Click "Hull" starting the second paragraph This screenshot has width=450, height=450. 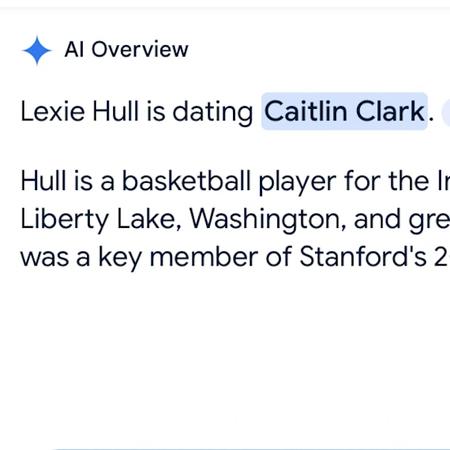pos(43,180)
